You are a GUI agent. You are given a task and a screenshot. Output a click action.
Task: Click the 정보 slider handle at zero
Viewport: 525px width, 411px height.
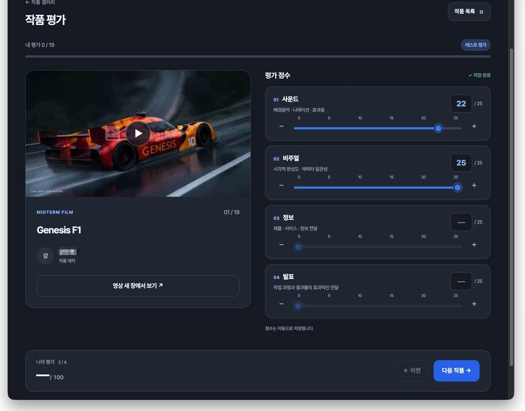coord(298,247)
